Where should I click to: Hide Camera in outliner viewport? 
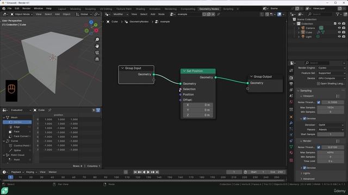pyautogui.click(x=339, y=28)
